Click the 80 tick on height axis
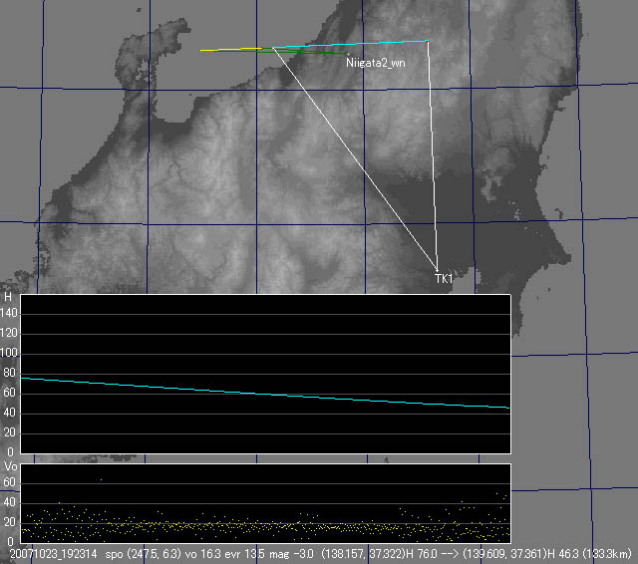The image size is (638, 564). coord(9,373)
